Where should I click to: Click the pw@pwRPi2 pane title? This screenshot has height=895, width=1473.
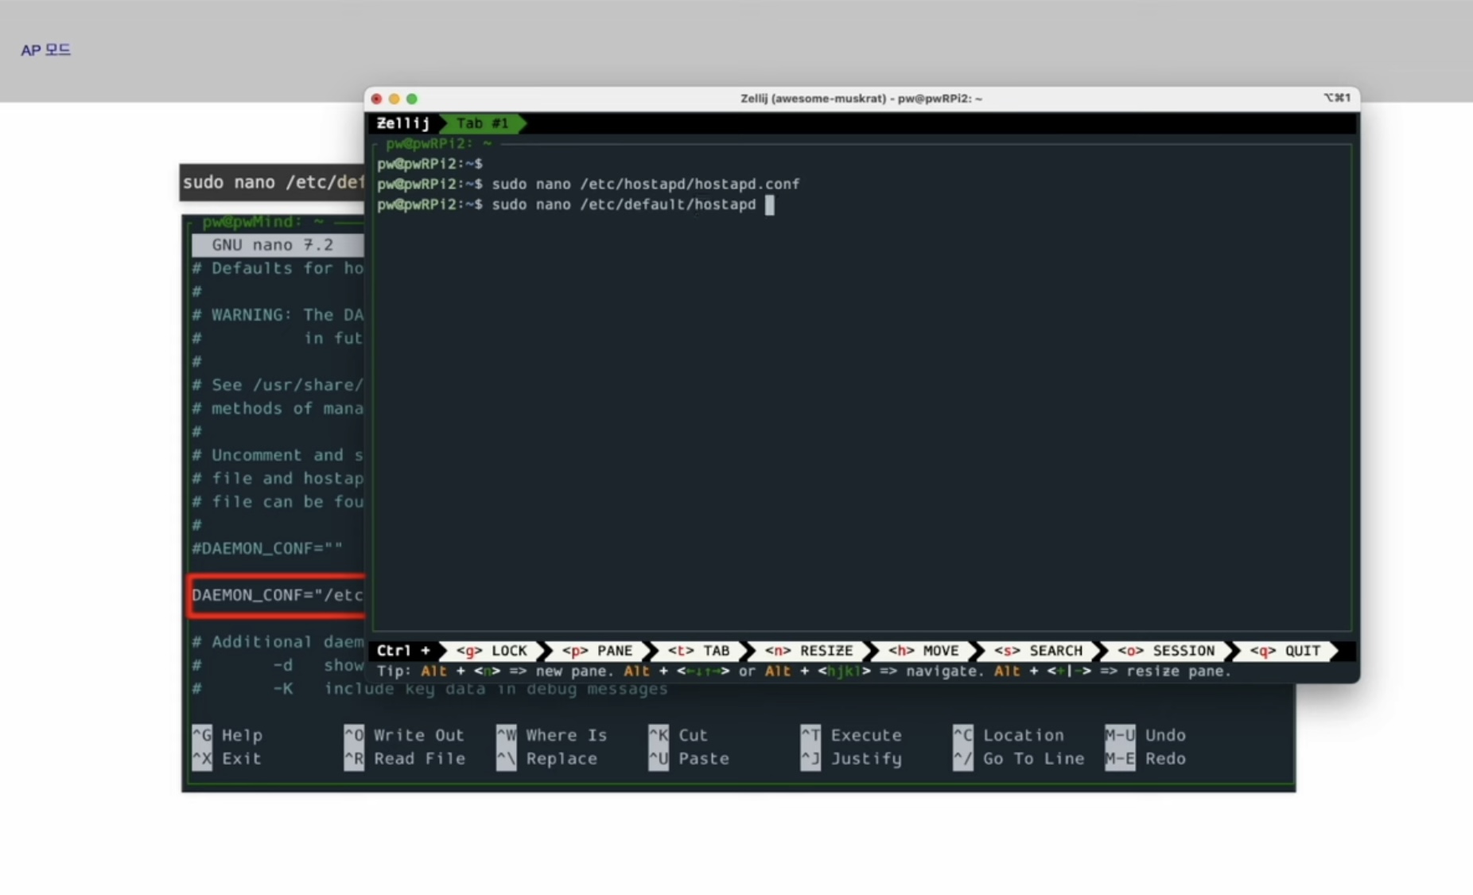(438, 143)
